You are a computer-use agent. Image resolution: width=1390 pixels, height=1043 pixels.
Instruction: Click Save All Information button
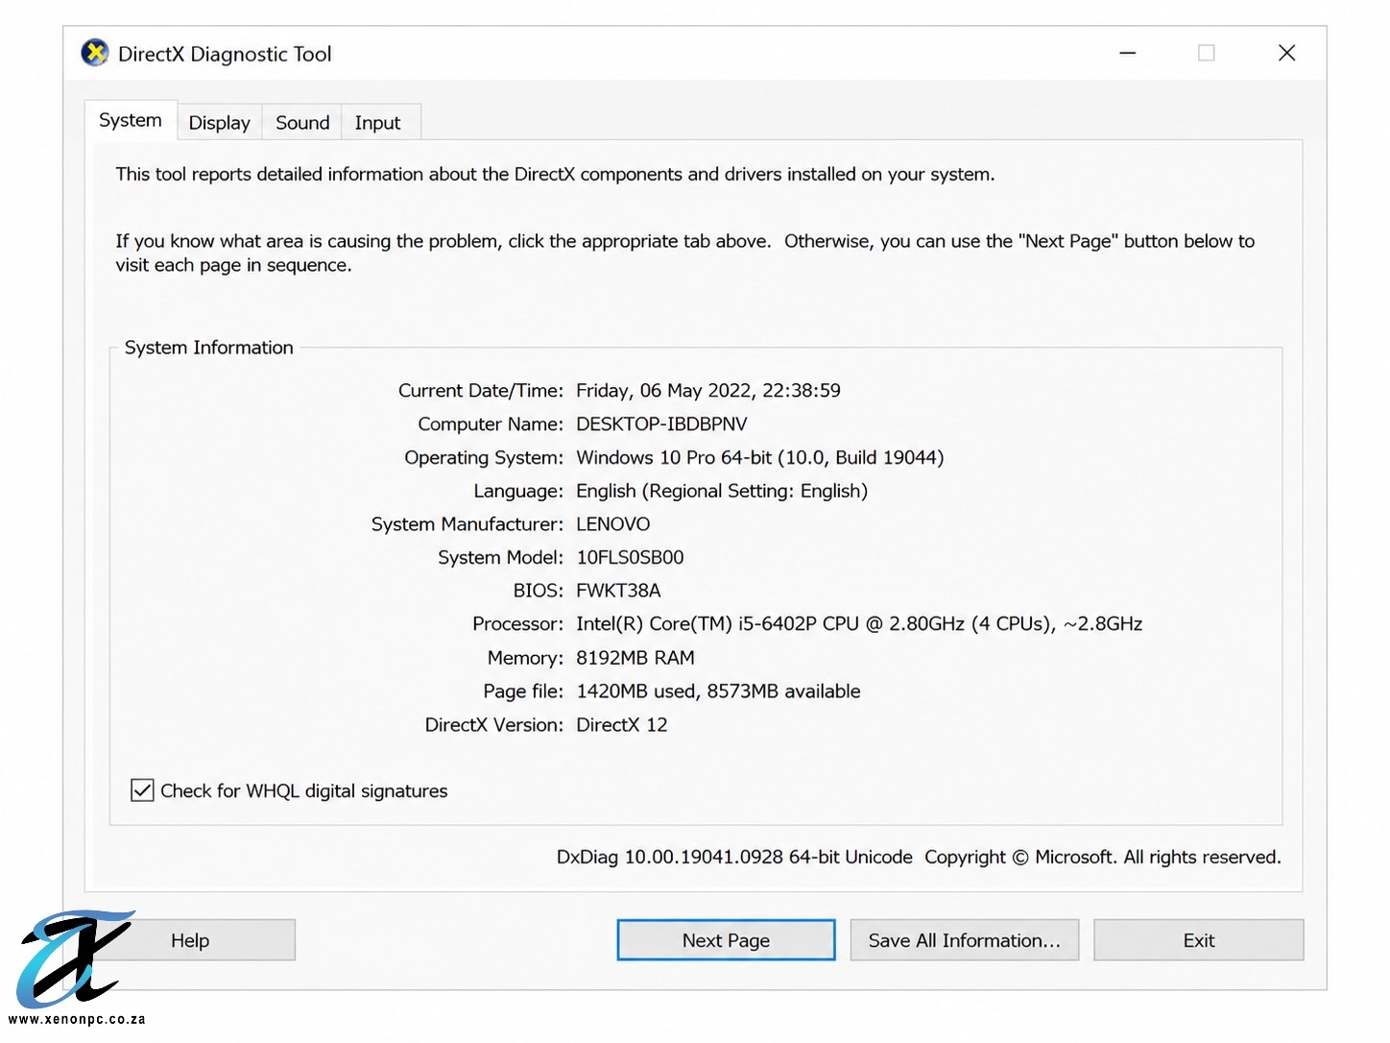coord(965,940)
